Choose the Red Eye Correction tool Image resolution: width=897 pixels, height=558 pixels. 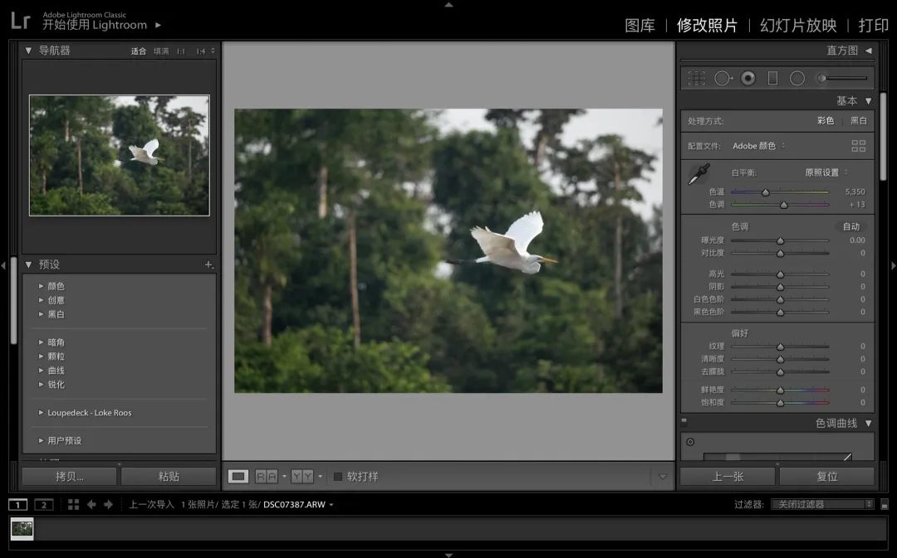click(x=748, y=78)
